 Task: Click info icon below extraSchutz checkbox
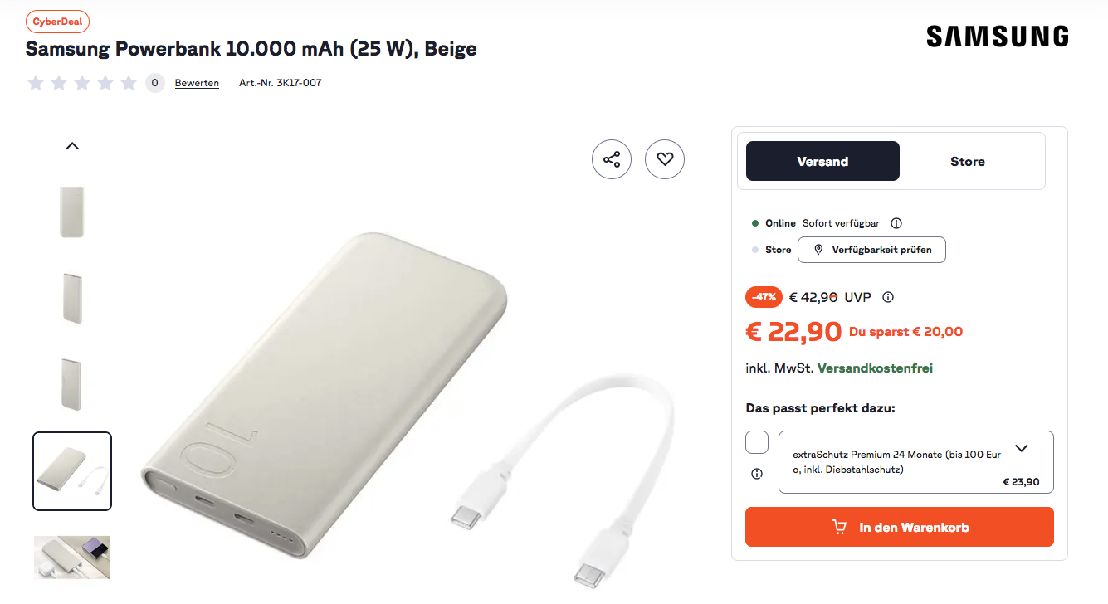pos(757,474)
